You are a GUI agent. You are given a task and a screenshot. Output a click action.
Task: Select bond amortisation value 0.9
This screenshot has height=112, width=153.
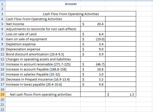pos(93,54)
